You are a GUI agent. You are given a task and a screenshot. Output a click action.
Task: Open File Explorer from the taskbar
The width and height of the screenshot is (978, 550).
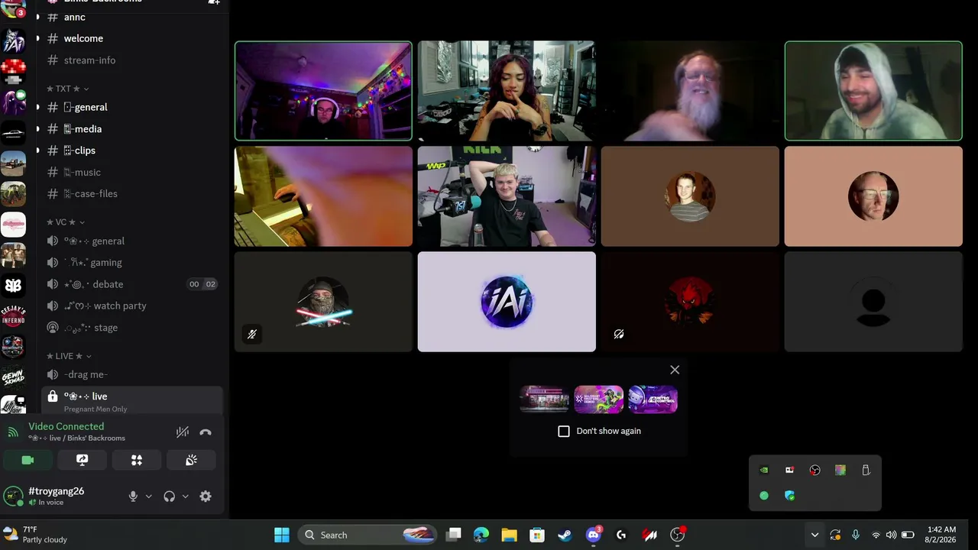click(x=509, y=535)
